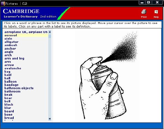The width and height of the screenshot is (164, 129).
Task: Show the 'bald' picture
Action: click(8, 75)
